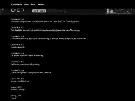135x101 pixels.
Task: Click the digital time display
Action: click(18, 10)
